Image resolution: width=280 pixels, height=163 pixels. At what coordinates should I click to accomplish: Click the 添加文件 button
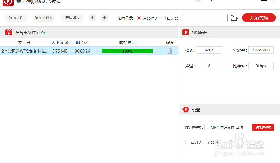click(16, 18)
